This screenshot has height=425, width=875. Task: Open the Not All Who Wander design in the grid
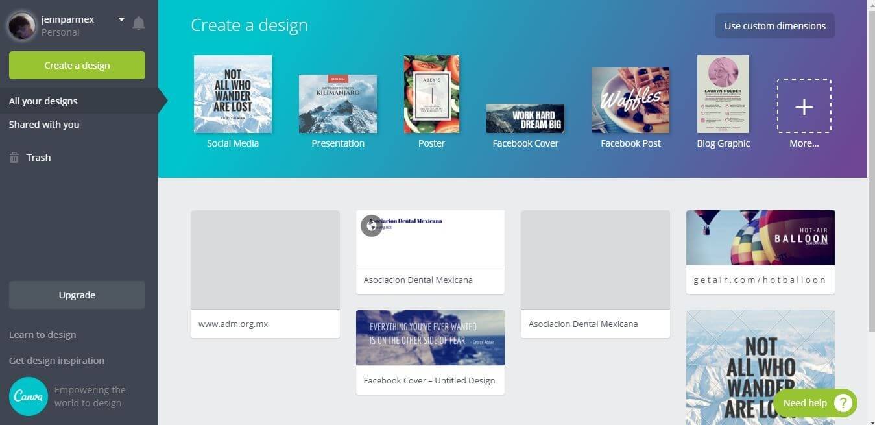[x=760, y=367]
